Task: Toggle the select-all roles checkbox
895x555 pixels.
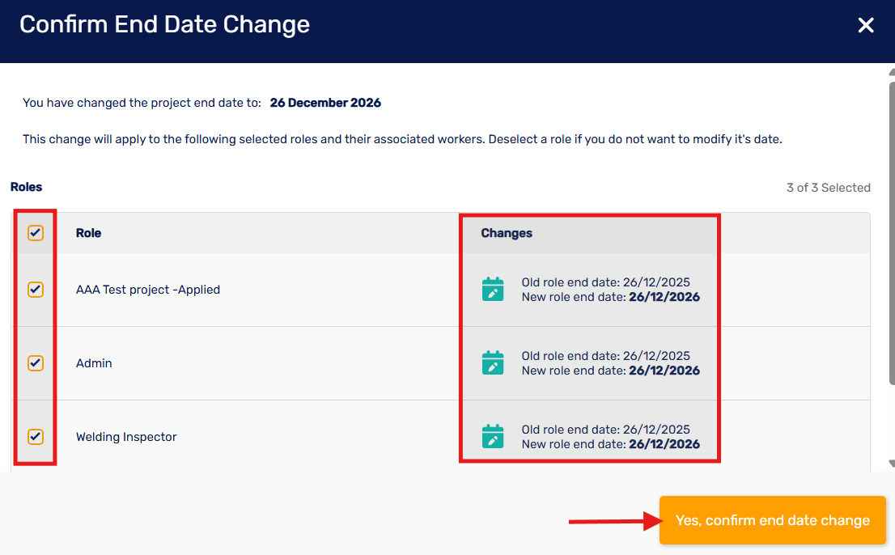Action: click(x=36, y=233)
